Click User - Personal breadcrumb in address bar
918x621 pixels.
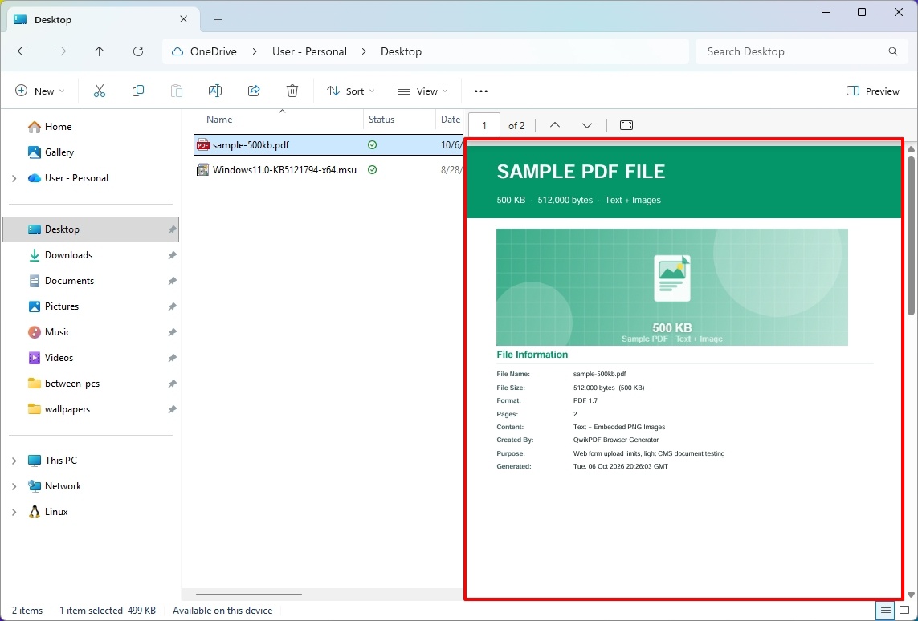pyautogui.click(x=309, y=51)
